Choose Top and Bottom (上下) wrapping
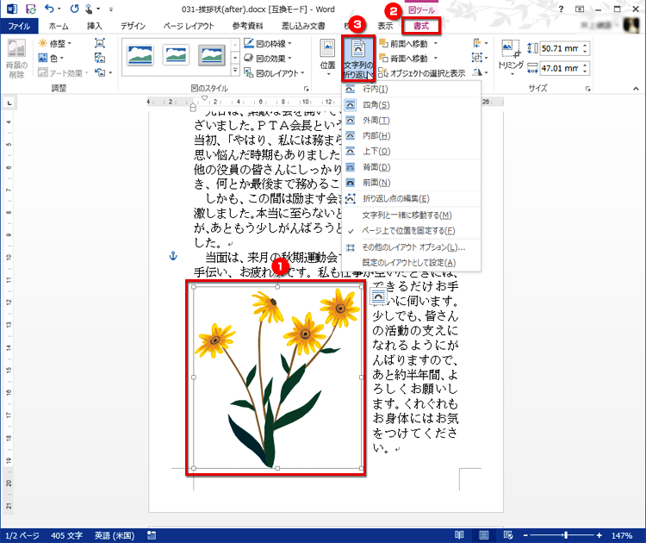Screen dimensions: 646x543 412,151
